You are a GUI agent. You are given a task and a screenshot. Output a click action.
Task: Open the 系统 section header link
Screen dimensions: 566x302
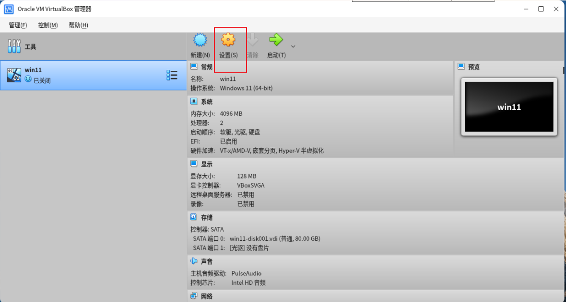pyautogui.click(x=207, y=102)
